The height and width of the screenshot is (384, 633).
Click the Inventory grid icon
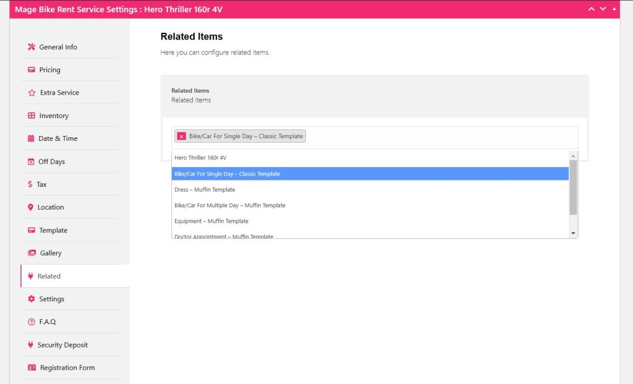32,116
